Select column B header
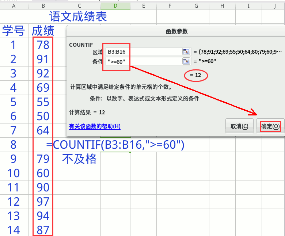 (43, 6)
